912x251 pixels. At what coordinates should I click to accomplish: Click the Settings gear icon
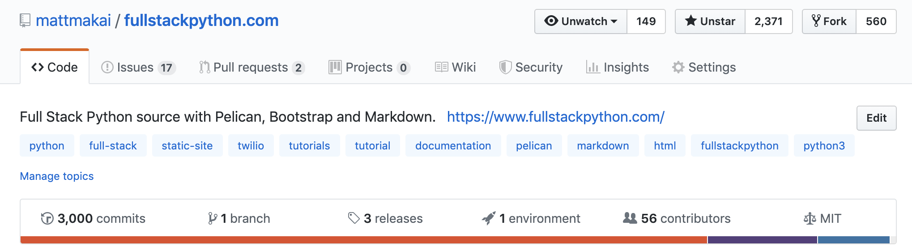(x=678, y=67)
